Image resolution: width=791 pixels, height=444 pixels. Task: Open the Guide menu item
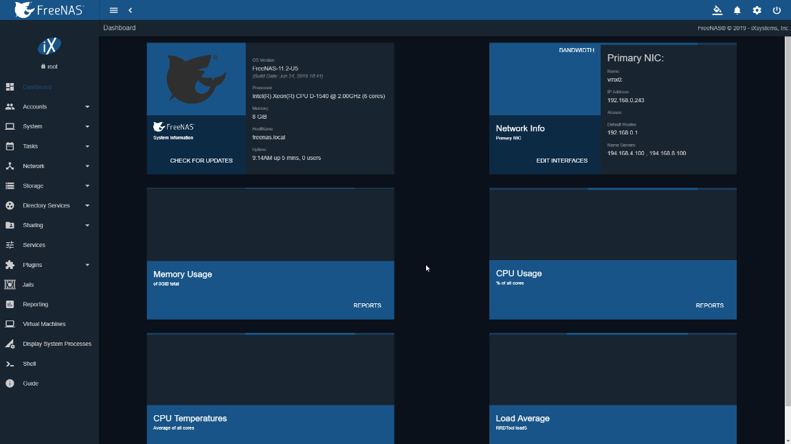(x=49, y=383)
